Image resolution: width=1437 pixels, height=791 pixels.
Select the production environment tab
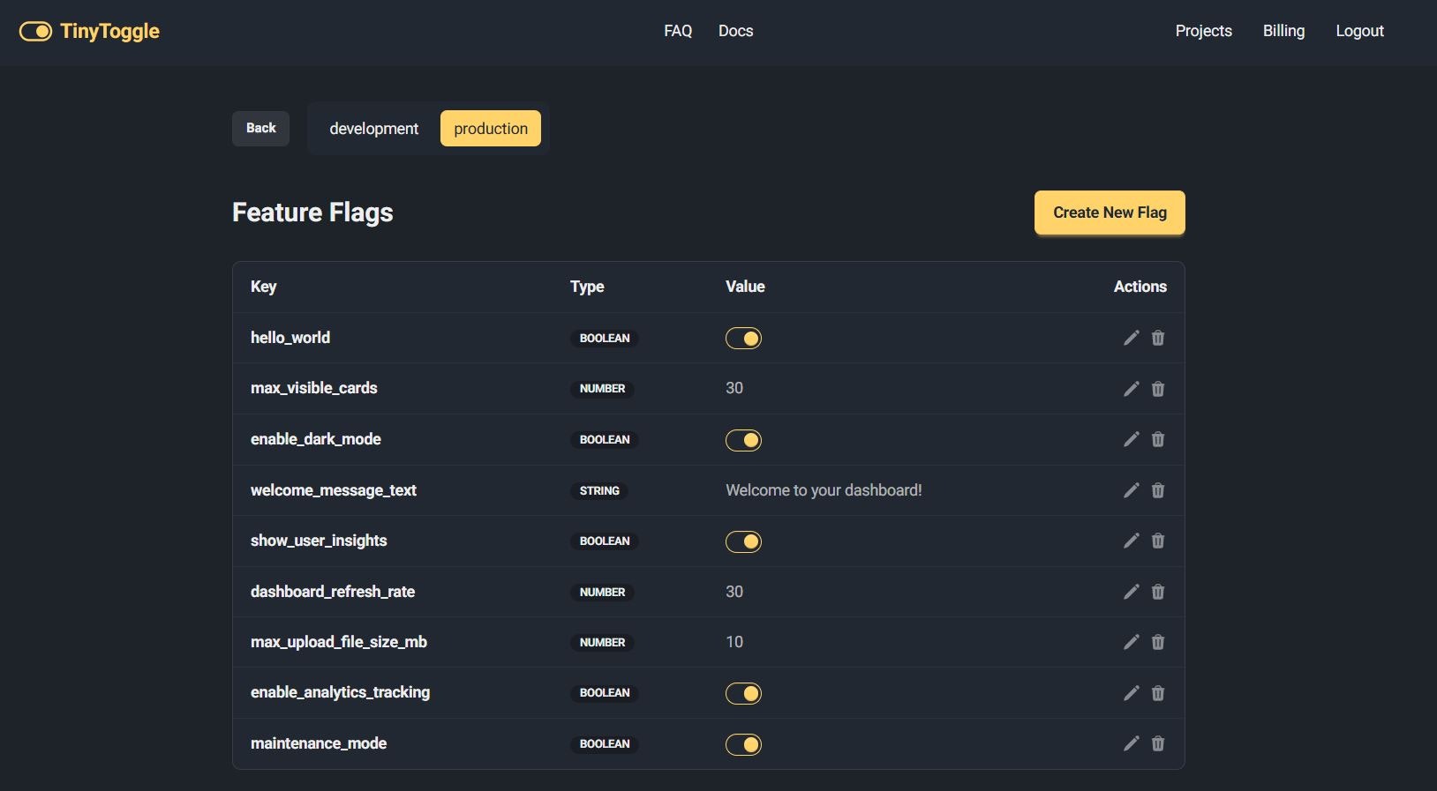point(491,129)
